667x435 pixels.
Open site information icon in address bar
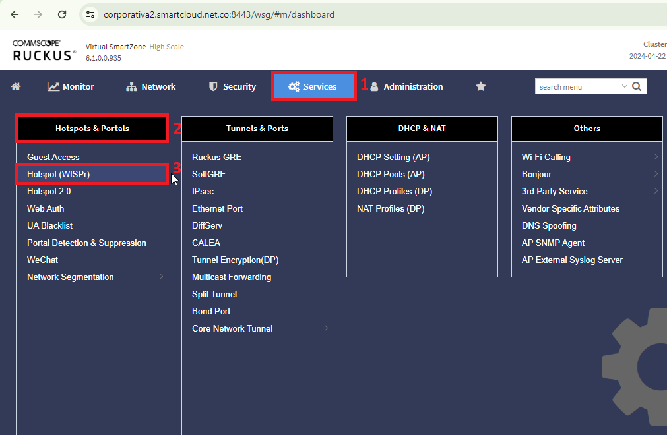(90, 14)
